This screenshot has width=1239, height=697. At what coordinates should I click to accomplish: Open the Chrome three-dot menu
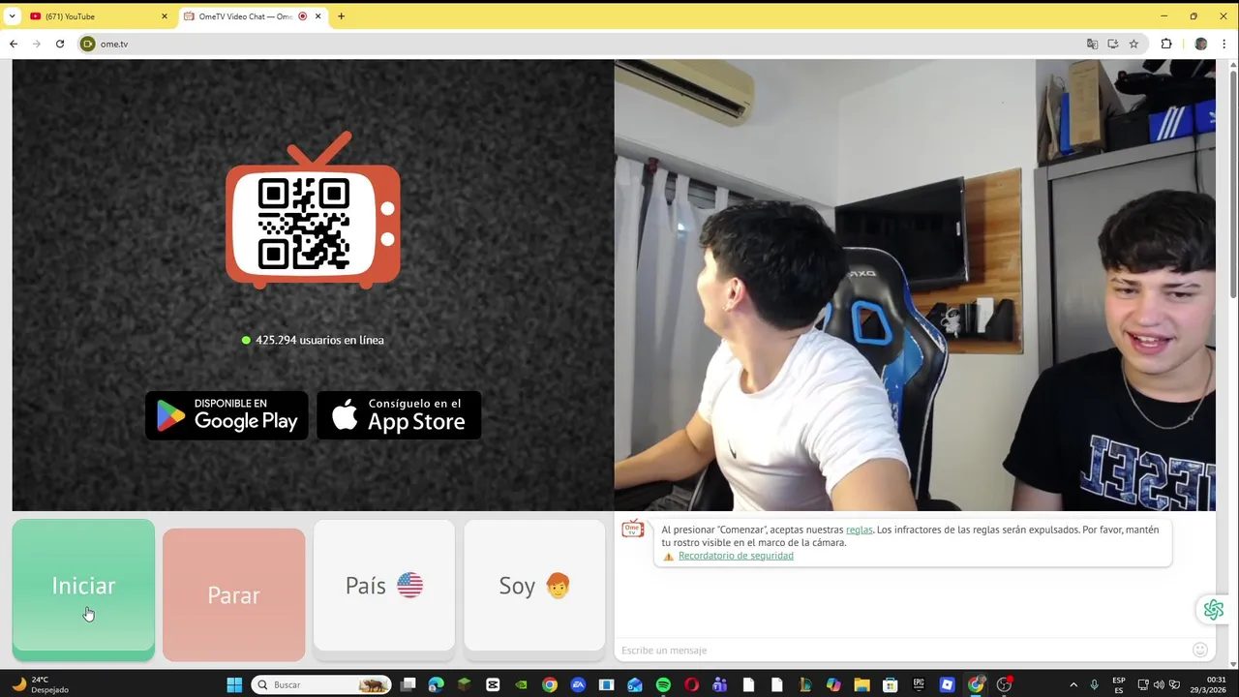tap(1224, 44)
